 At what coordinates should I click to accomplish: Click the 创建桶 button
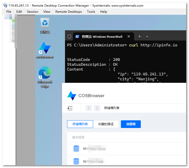(131, 124)
